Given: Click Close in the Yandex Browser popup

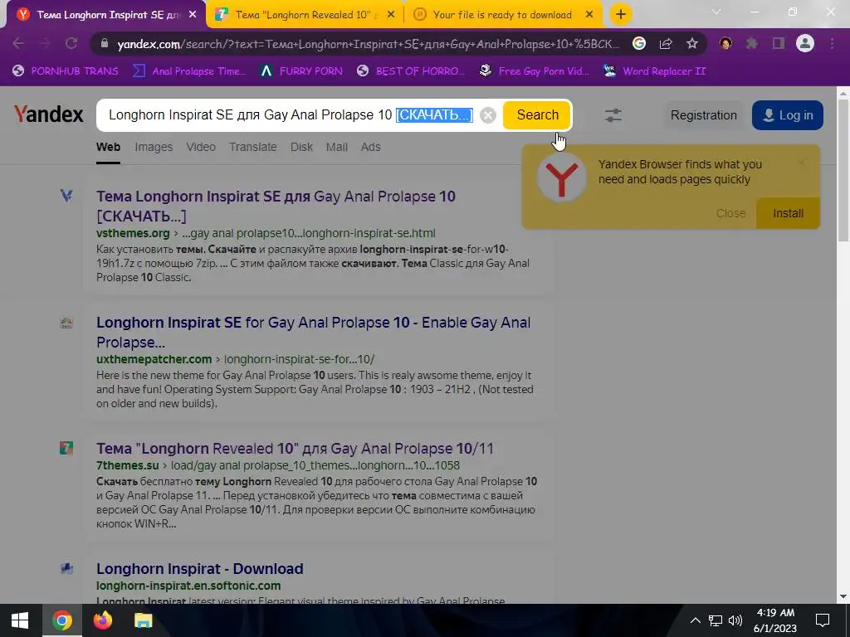Looking at the screenshot, I should click(730, 213).
